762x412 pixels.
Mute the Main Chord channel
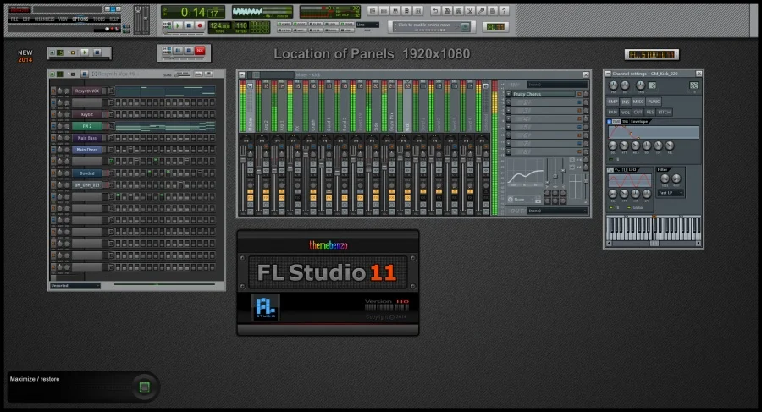click(x=53, y=150)
